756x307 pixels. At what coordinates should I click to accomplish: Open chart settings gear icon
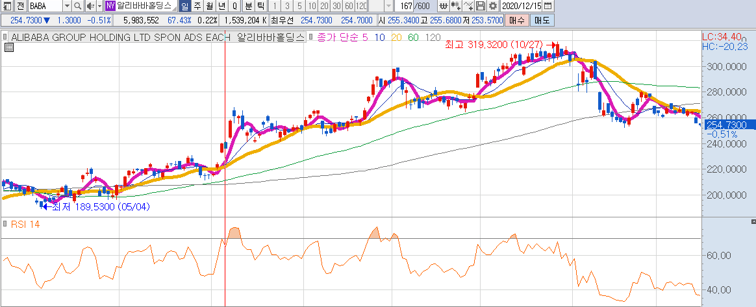point(492,6)
